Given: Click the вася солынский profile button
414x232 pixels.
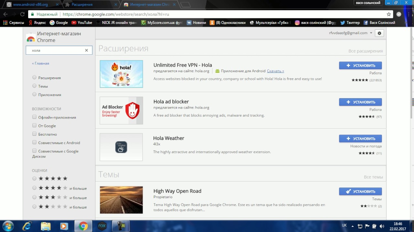Looking at the screenshot, I should click(368, 3).
